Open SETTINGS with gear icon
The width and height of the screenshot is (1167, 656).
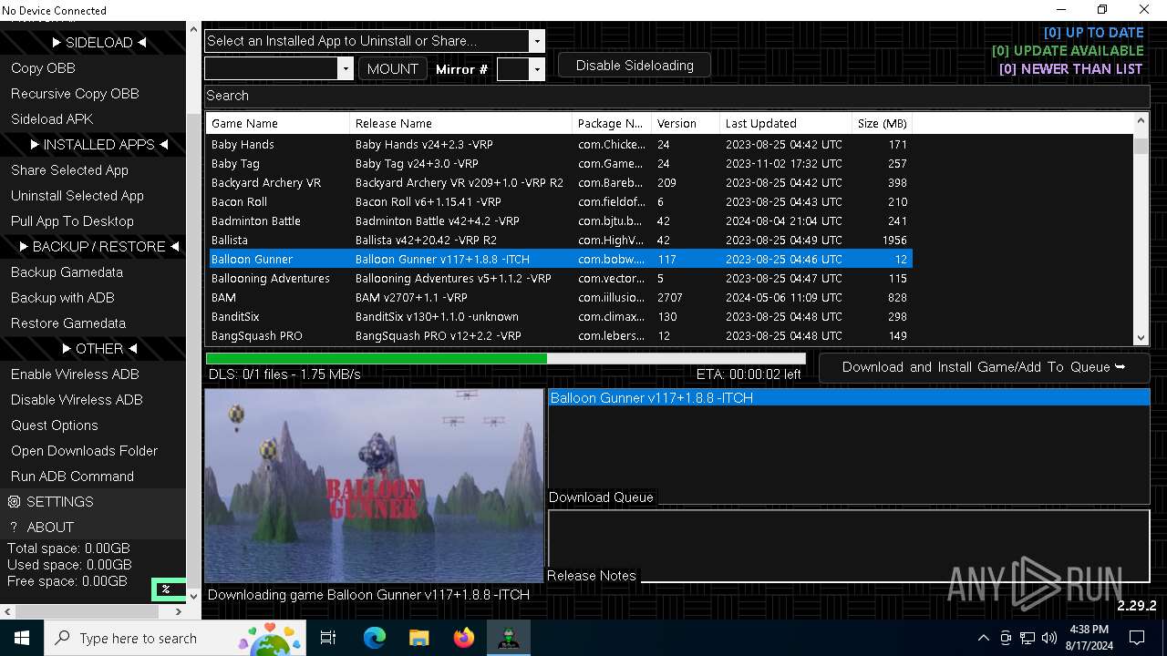(x=93, y=502)
